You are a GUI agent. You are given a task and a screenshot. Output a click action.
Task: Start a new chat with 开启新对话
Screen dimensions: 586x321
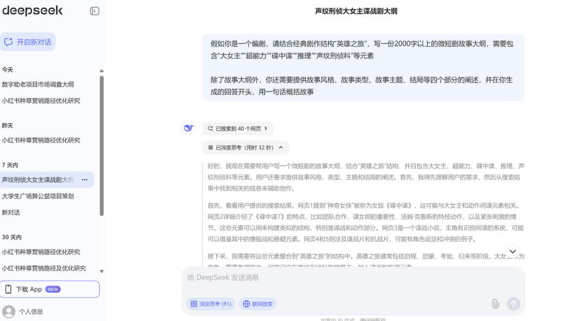(x=28, y=42)
